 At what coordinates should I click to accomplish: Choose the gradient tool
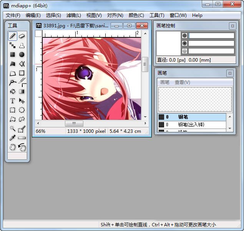(22, 92)
